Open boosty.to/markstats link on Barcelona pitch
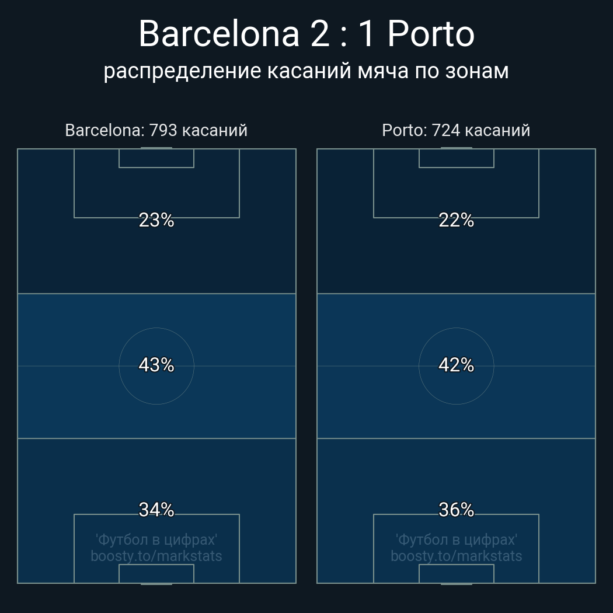 156,556
